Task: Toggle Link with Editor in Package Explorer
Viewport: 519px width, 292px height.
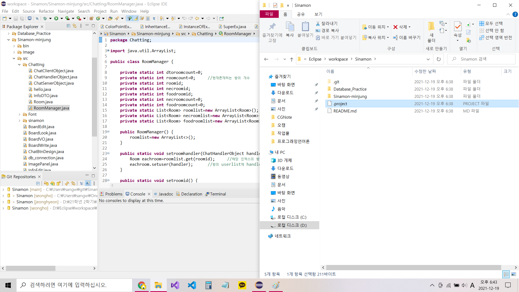Action: [x=75, y=26]
